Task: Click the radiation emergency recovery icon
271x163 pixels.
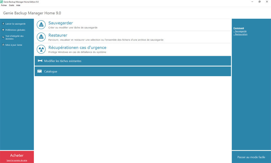Action: 41,49
